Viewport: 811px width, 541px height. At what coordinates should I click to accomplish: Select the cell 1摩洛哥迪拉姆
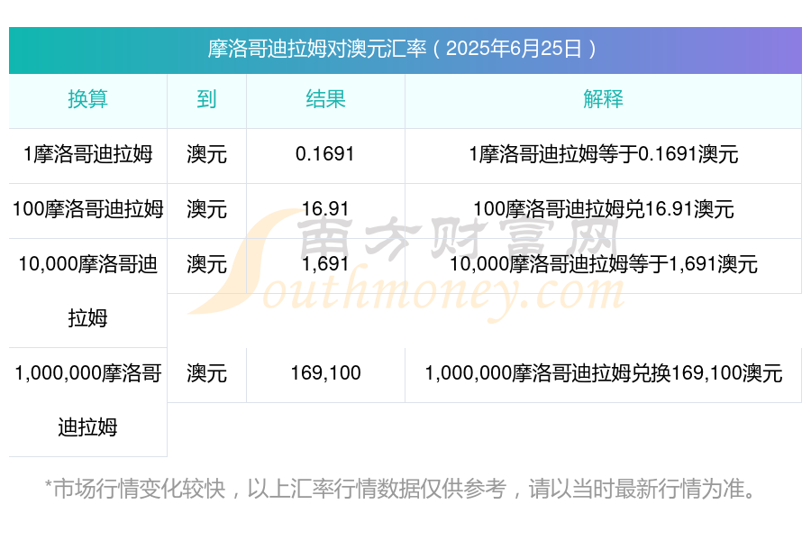click(88, 154)
